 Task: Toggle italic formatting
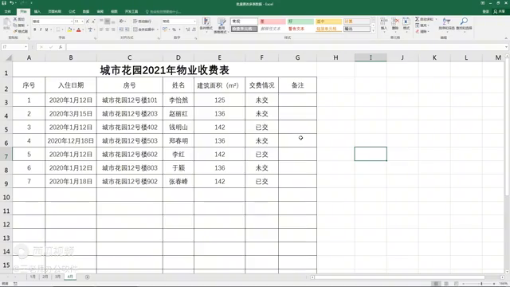41,29
